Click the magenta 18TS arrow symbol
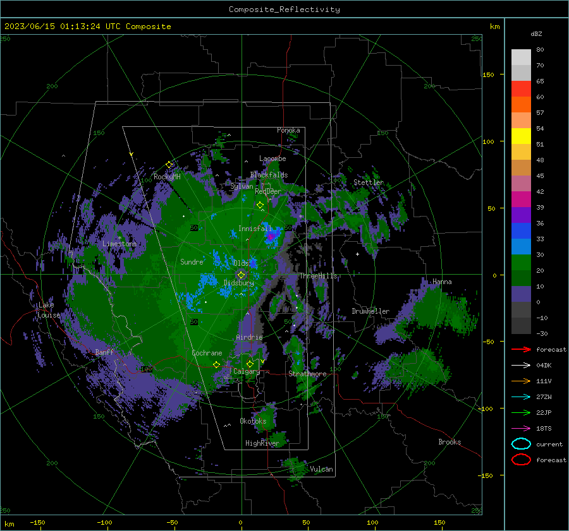The width and height of the screenshot is (569, 531). pos(521,429)
